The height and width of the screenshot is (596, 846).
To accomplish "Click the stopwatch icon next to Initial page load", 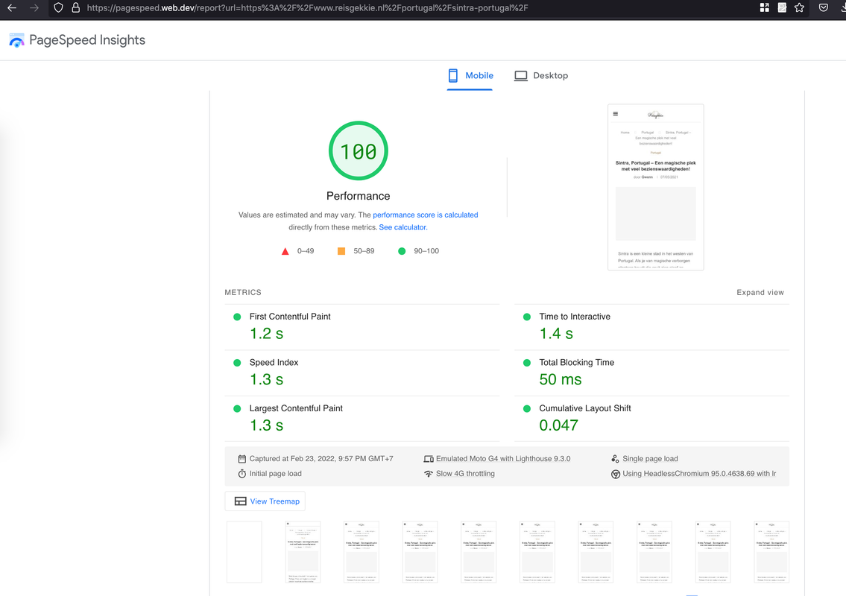I will click(242, 474).
